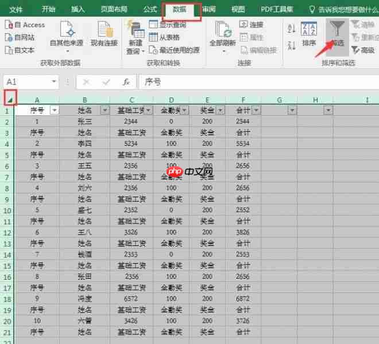Click the lightbulb tell-me search box
This screenshot has width=379, height=344.
point(343,9)
